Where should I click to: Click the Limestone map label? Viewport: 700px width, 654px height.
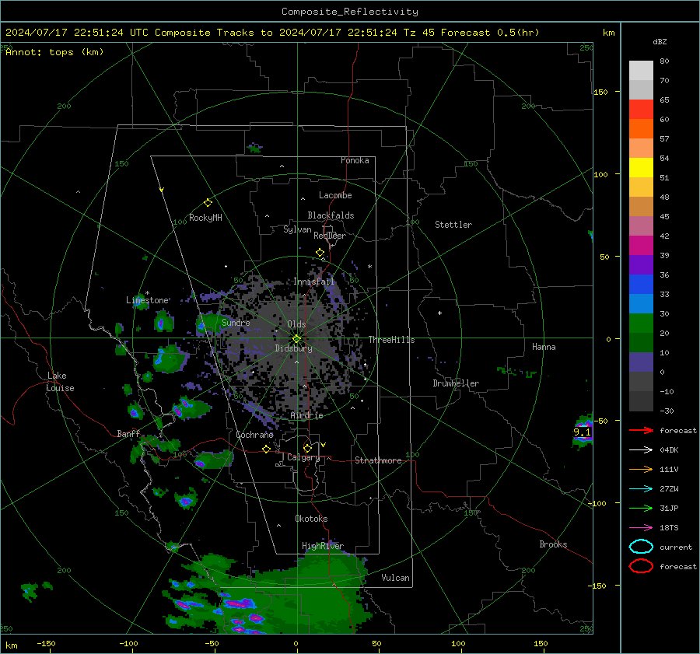[x=147, y=300]
